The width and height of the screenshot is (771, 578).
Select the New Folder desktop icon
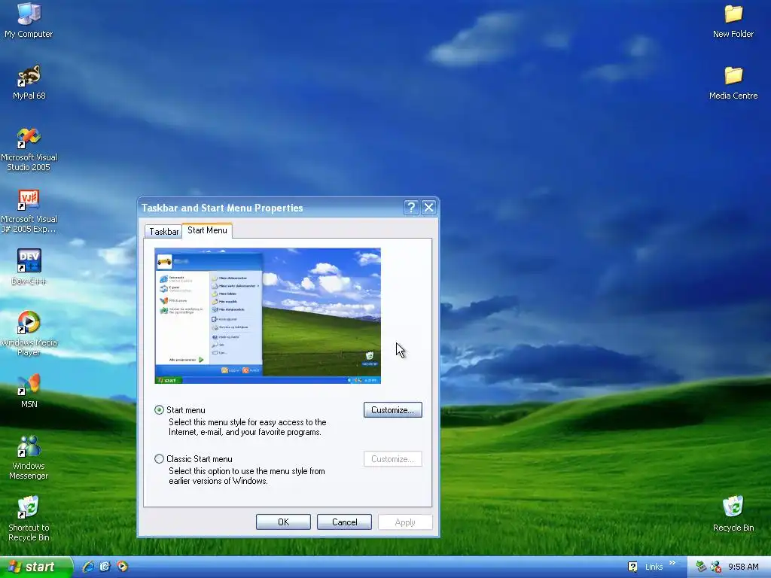[x=733, y=20]
